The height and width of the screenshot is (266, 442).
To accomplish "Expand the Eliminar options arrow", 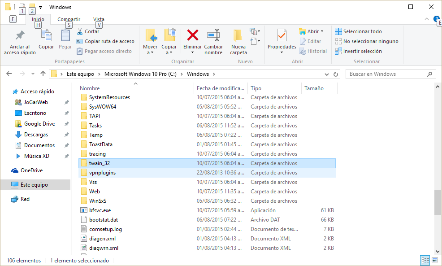I will point(192,52).
